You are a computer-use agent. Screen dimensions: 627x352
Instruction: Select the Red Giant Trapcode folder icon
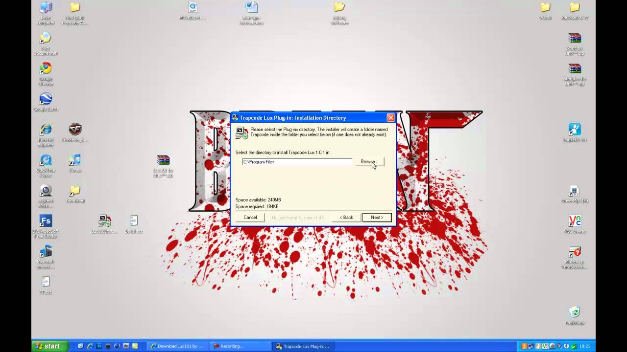tap(75, 13)
